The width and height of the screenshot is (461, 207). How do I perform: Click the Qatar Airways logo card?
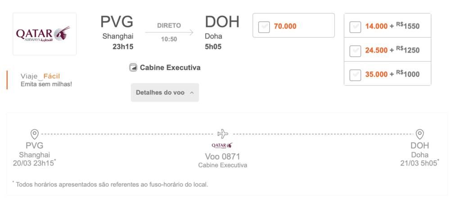point(45,34)
